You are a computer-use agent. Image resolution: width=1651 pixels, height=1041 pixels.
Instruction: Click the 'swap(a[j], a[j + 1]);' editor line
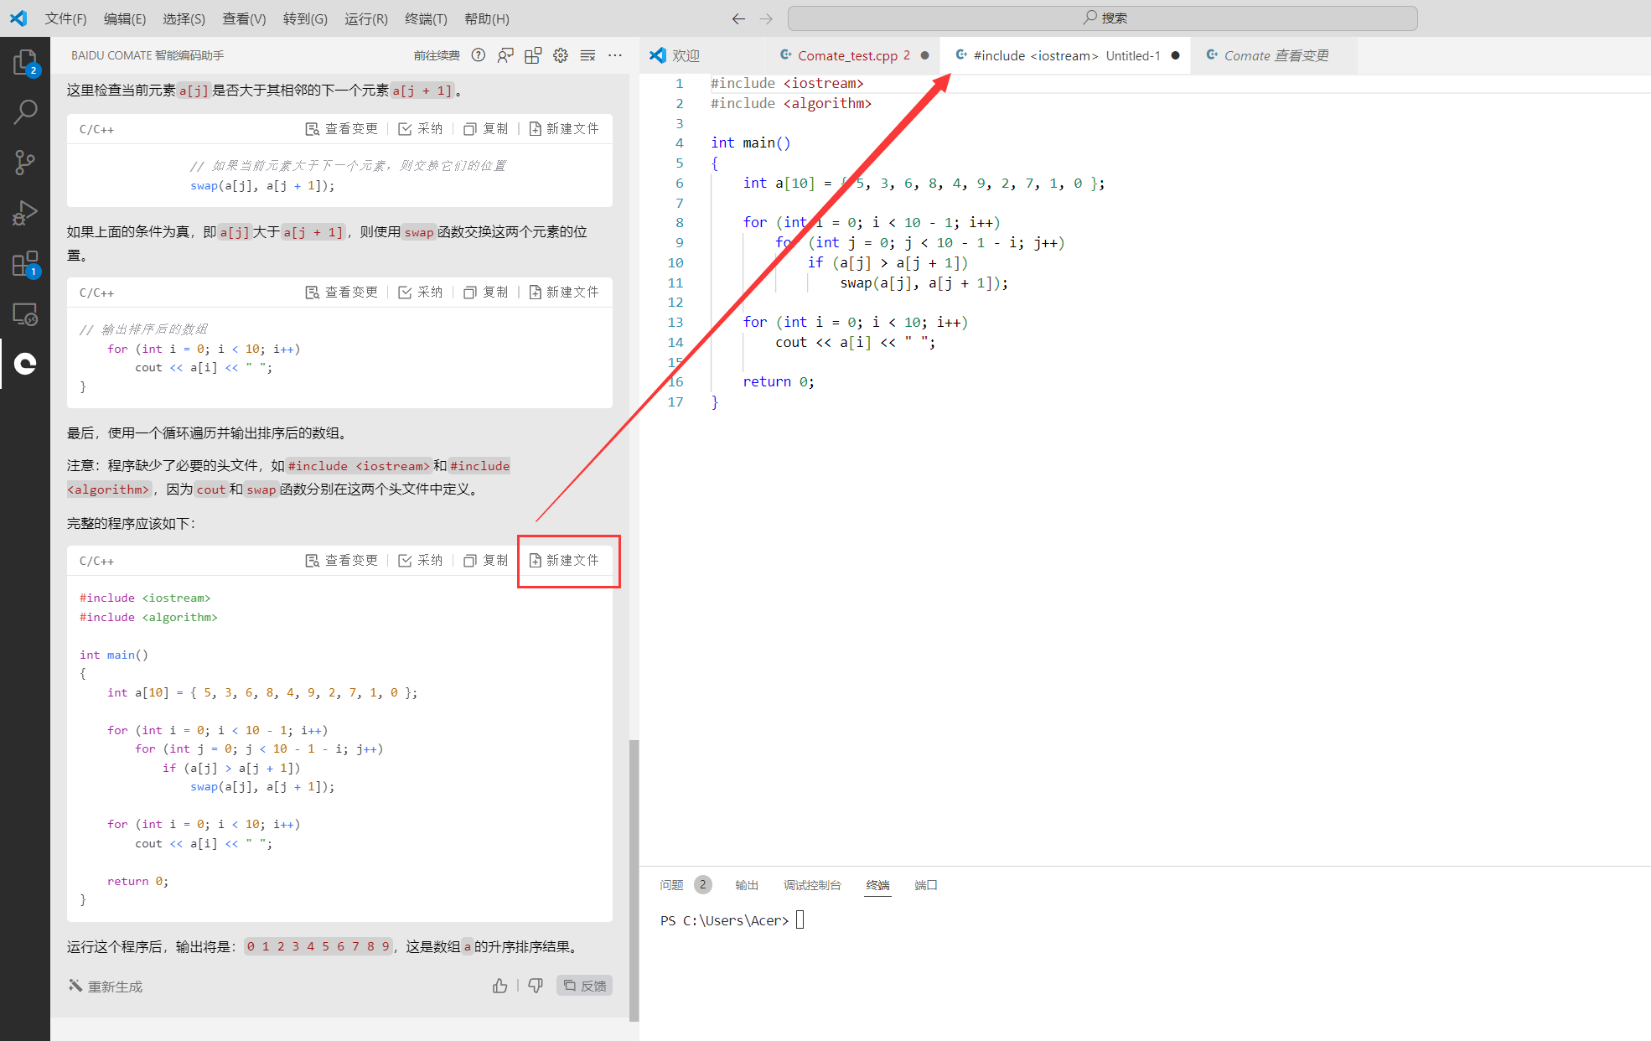pyautogui.click(x=924, y=282)
